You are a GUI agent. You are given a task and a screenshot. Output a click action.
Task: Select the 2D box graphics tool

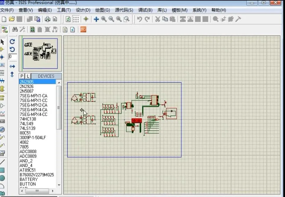pos(2,170)
